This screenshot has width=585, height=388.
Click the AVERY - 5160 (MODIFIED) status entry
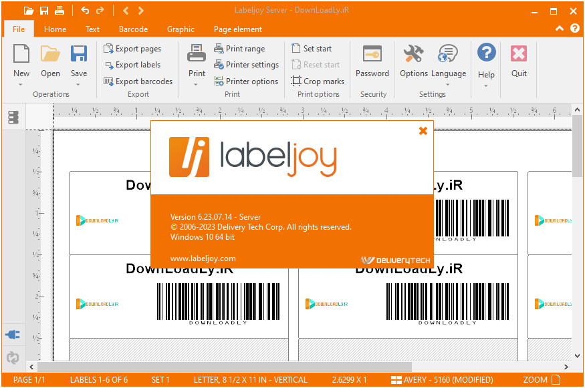(x=442, y=380)
